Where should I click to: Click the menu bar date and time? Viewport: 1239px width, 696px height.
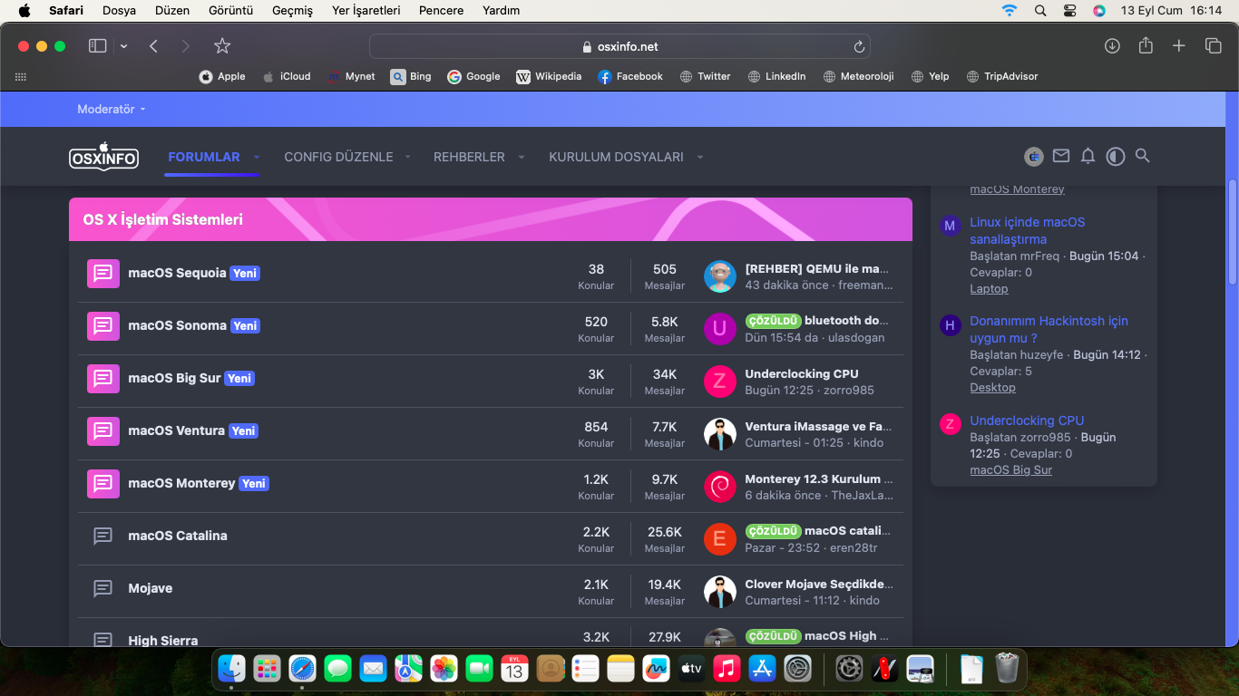tap(1172, 11)
